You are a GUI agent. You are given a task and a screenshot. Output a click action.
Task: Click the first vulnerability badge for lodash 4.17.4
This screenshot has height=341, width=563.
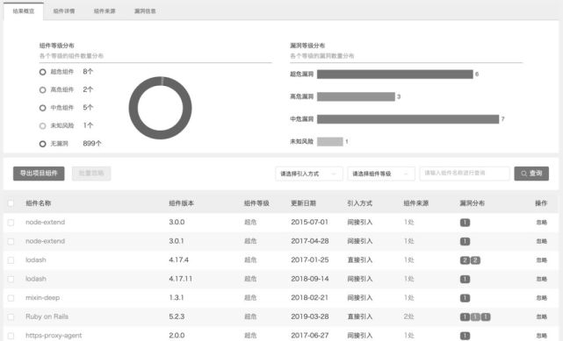click(x=465, y=260)
